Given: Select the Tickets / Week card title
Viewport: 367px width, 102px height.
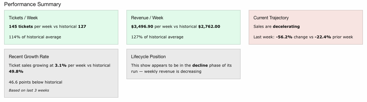Looking at the screenshot, I should [23, 18].
